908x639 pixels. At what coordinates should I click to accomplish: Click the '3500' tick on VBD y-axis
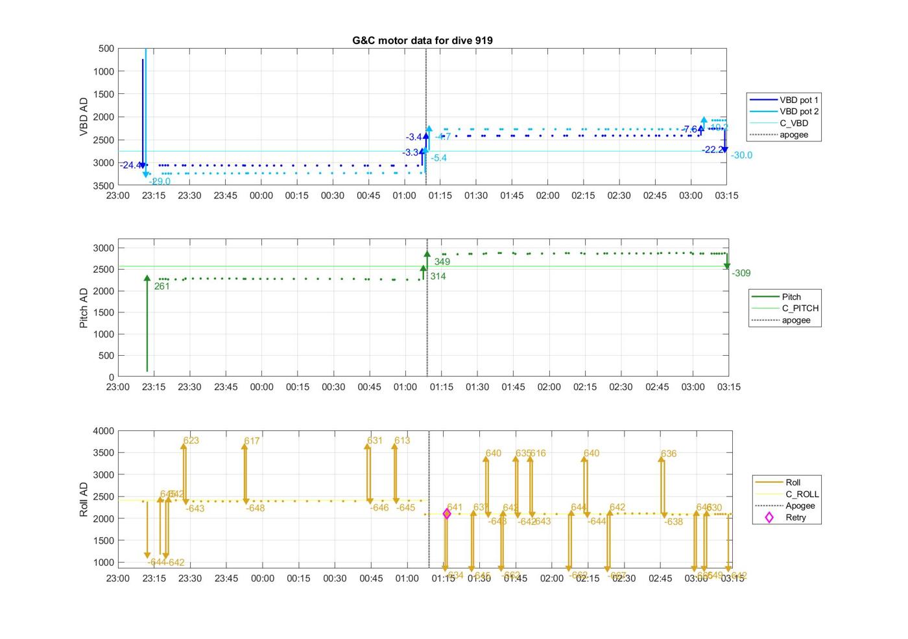(104, 185)
